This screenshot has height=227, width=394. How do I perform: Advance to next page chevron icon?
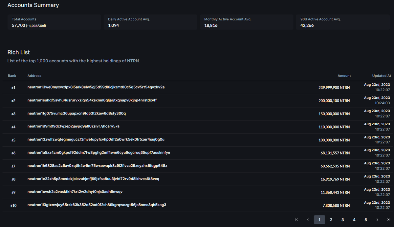point(377,219)
